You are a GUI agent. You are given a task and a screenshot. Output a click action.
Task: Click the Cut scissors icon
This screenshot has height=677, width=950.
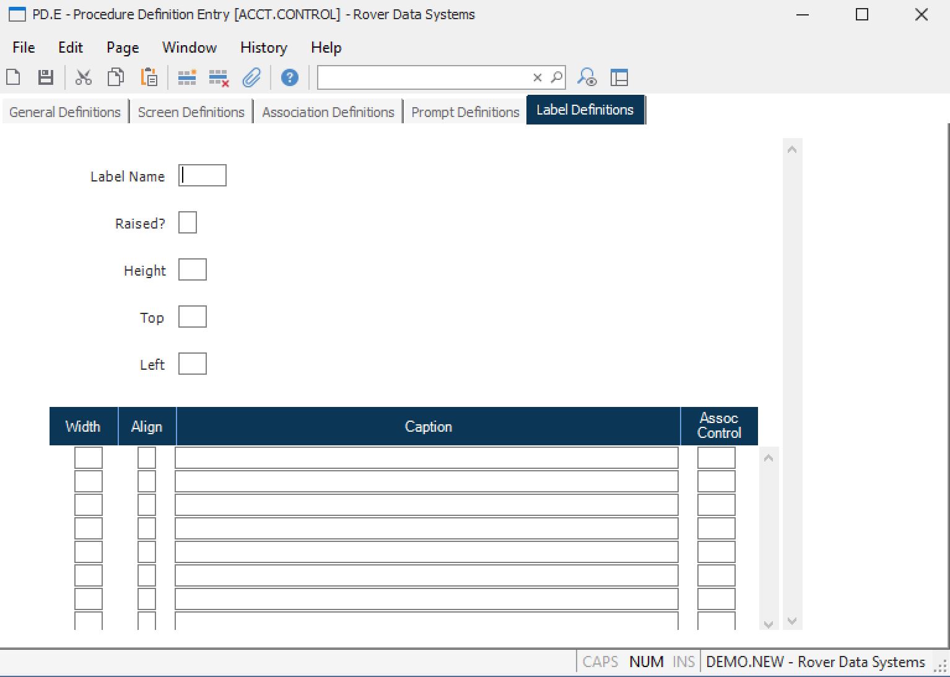click(83, 77)
